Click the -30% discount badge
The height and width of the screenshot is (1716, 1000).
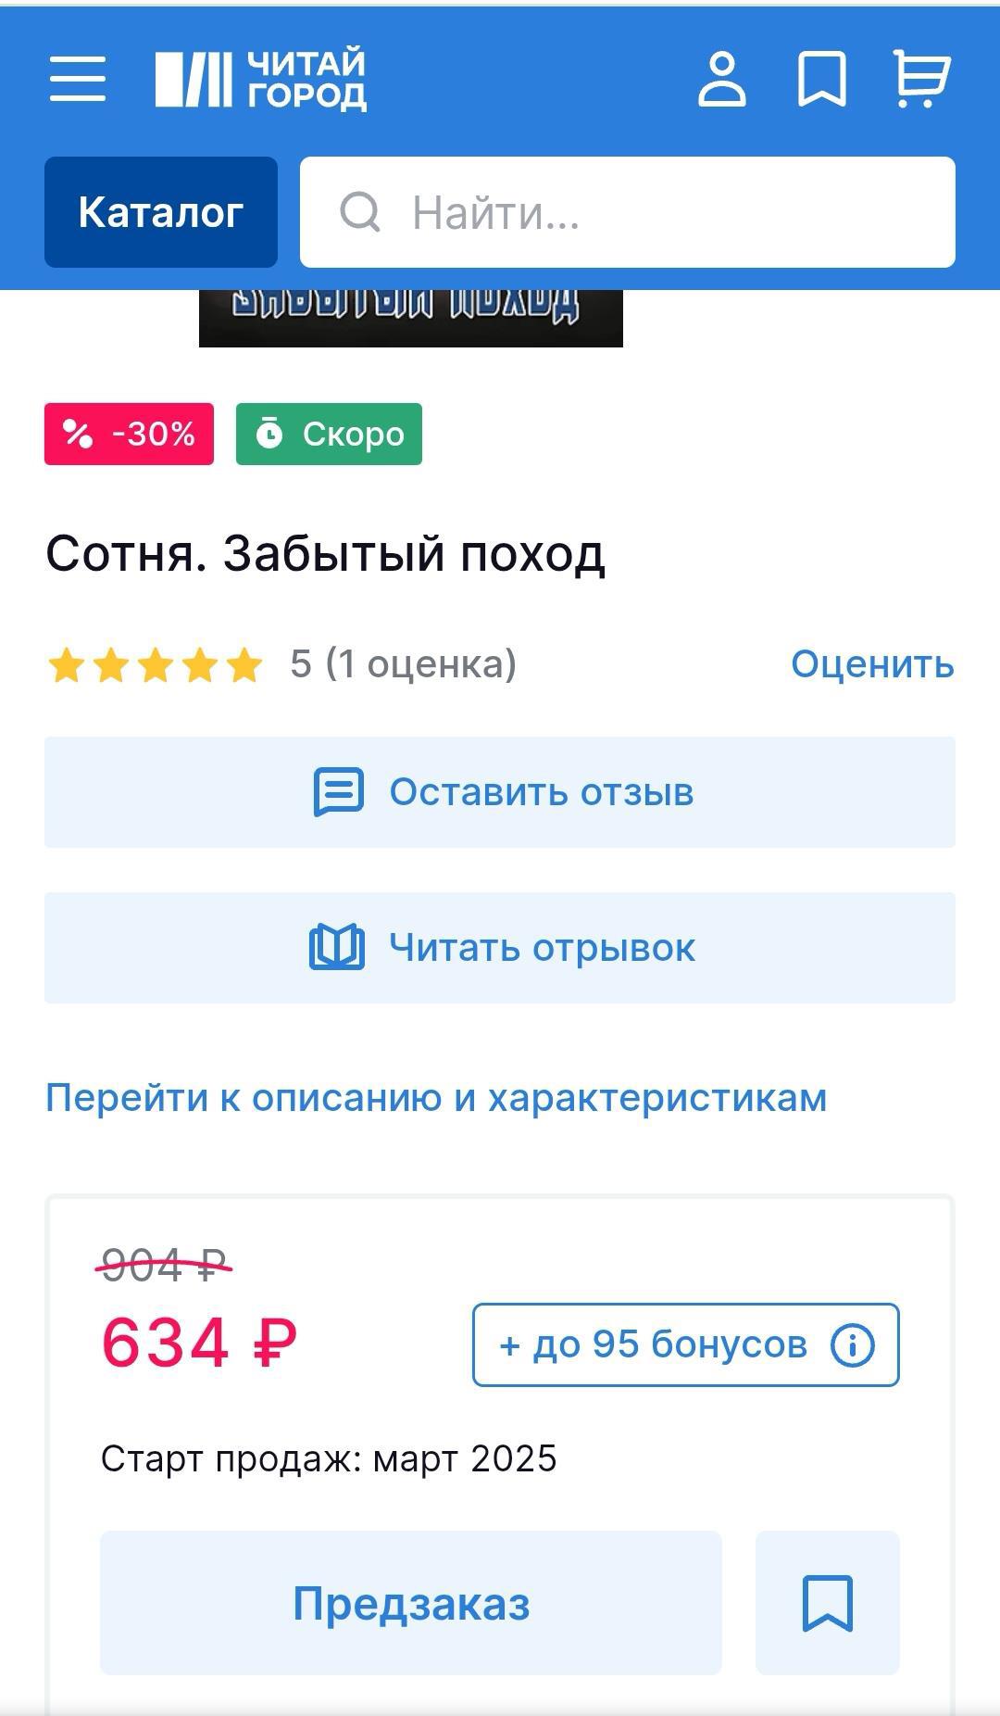(129, 434)
